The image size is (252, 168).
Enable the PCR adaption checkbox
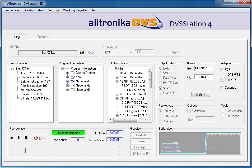pyautogui.click(x=222, y=70)
